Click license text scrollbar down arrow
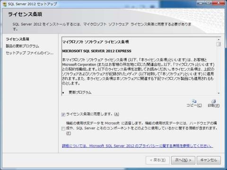 [218, 93]
